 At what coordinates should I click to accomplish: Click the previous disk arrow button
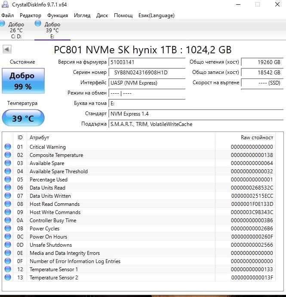point(7,49)
